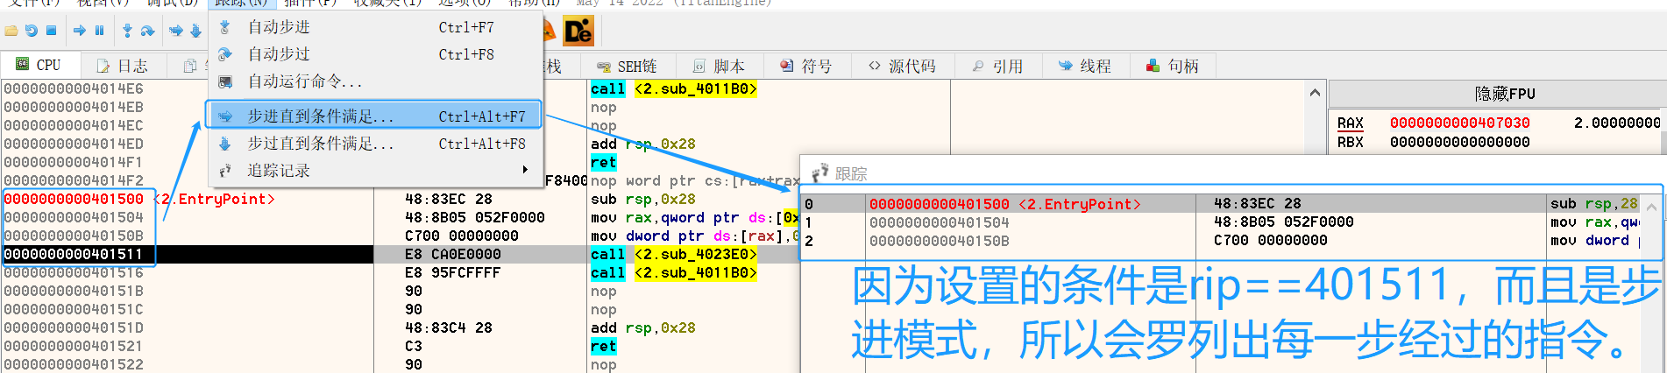
Task: Click trace bytes C700 00000000
Action: [x=1270, y=241]
